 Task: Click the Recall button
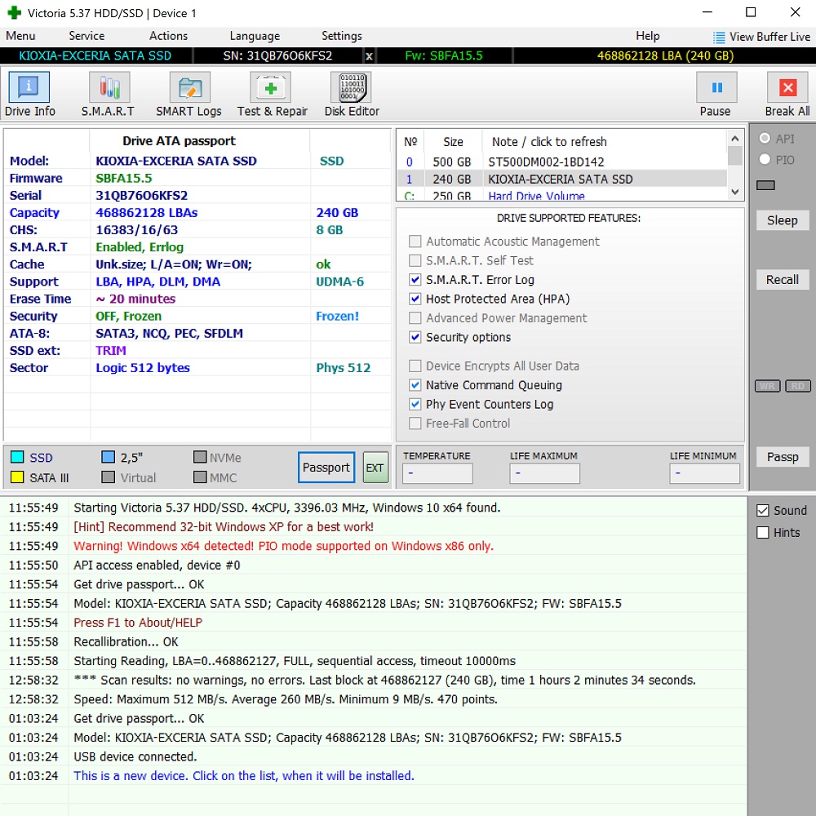(783, 279)
